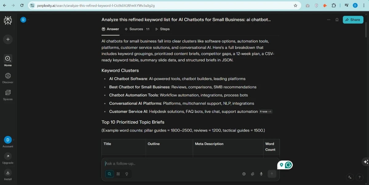Open the shield extension icon
The width and height of the screenshot is (369, 185).
pyautogui.click(x=316, y=5)
